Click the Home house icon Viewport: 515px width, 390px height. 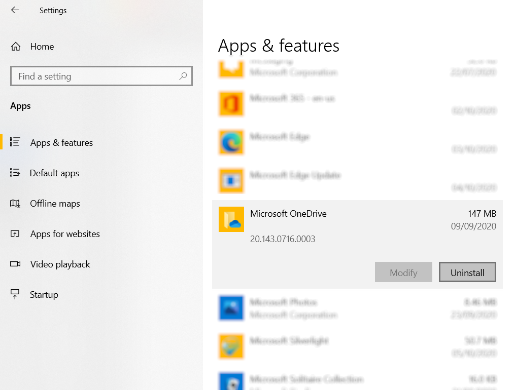[16, 46]
